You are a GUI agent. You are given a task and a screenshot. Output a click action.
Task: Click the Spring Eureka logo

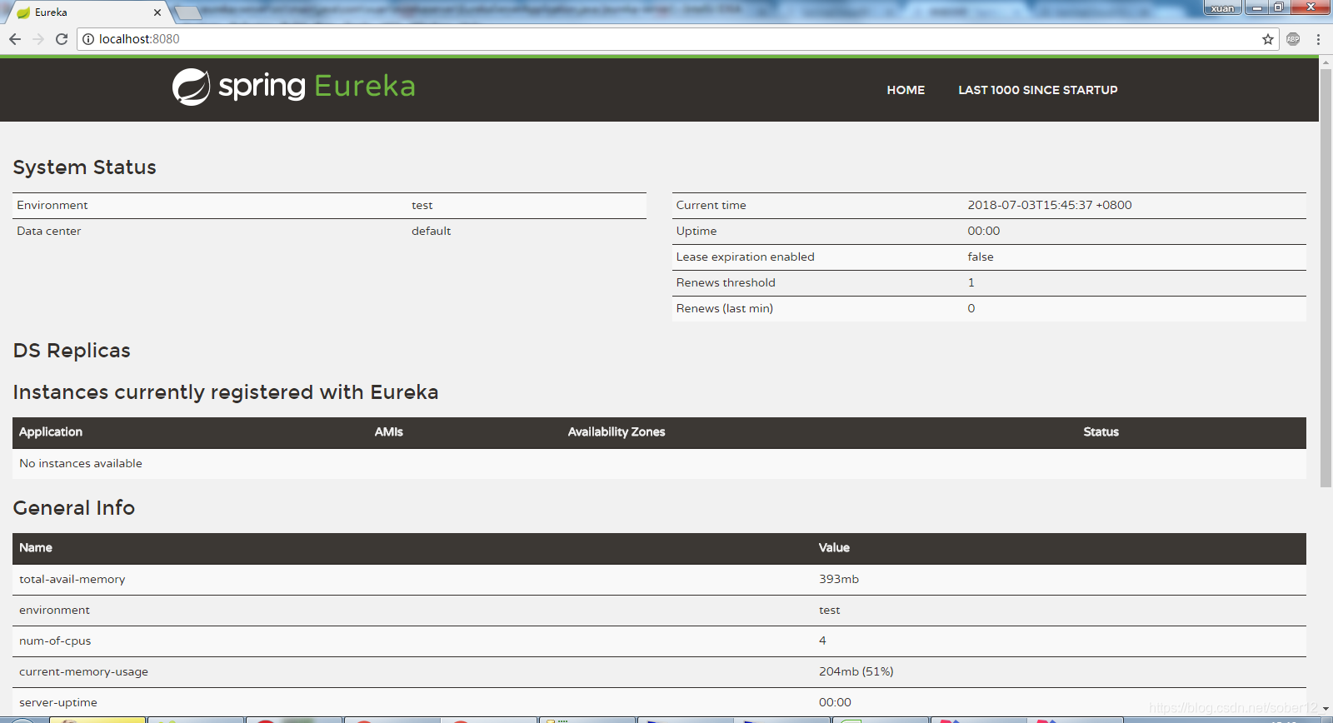[x=293, y=87]
